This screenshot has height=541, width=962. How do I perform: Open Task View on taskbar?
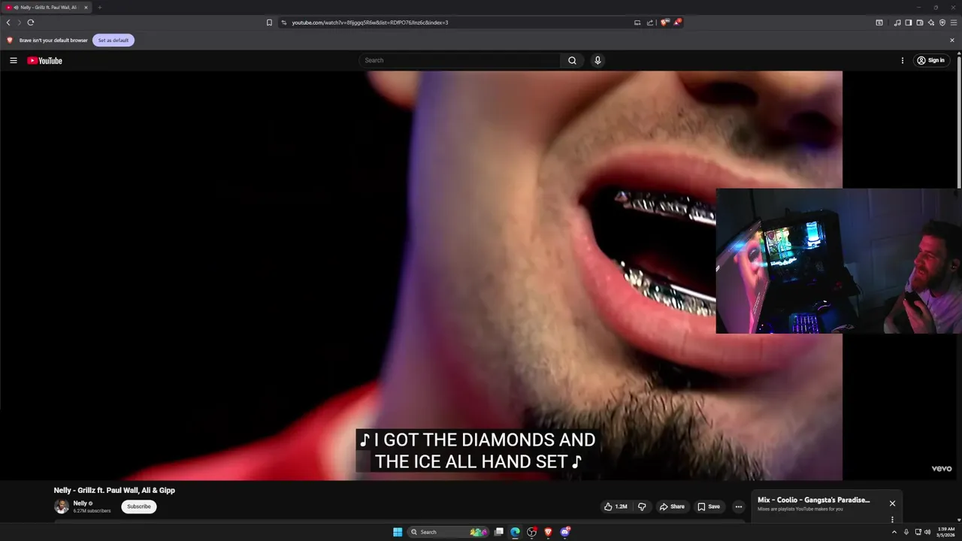[x=498, y=532]
